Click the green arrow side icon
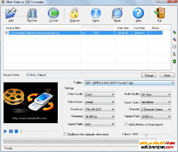This screenshot has height=152, width=178. click(174, 62)
